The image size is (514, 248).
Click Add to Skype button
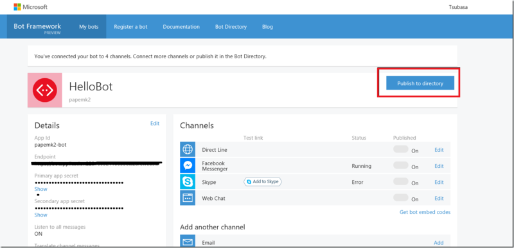click(263, 181)
